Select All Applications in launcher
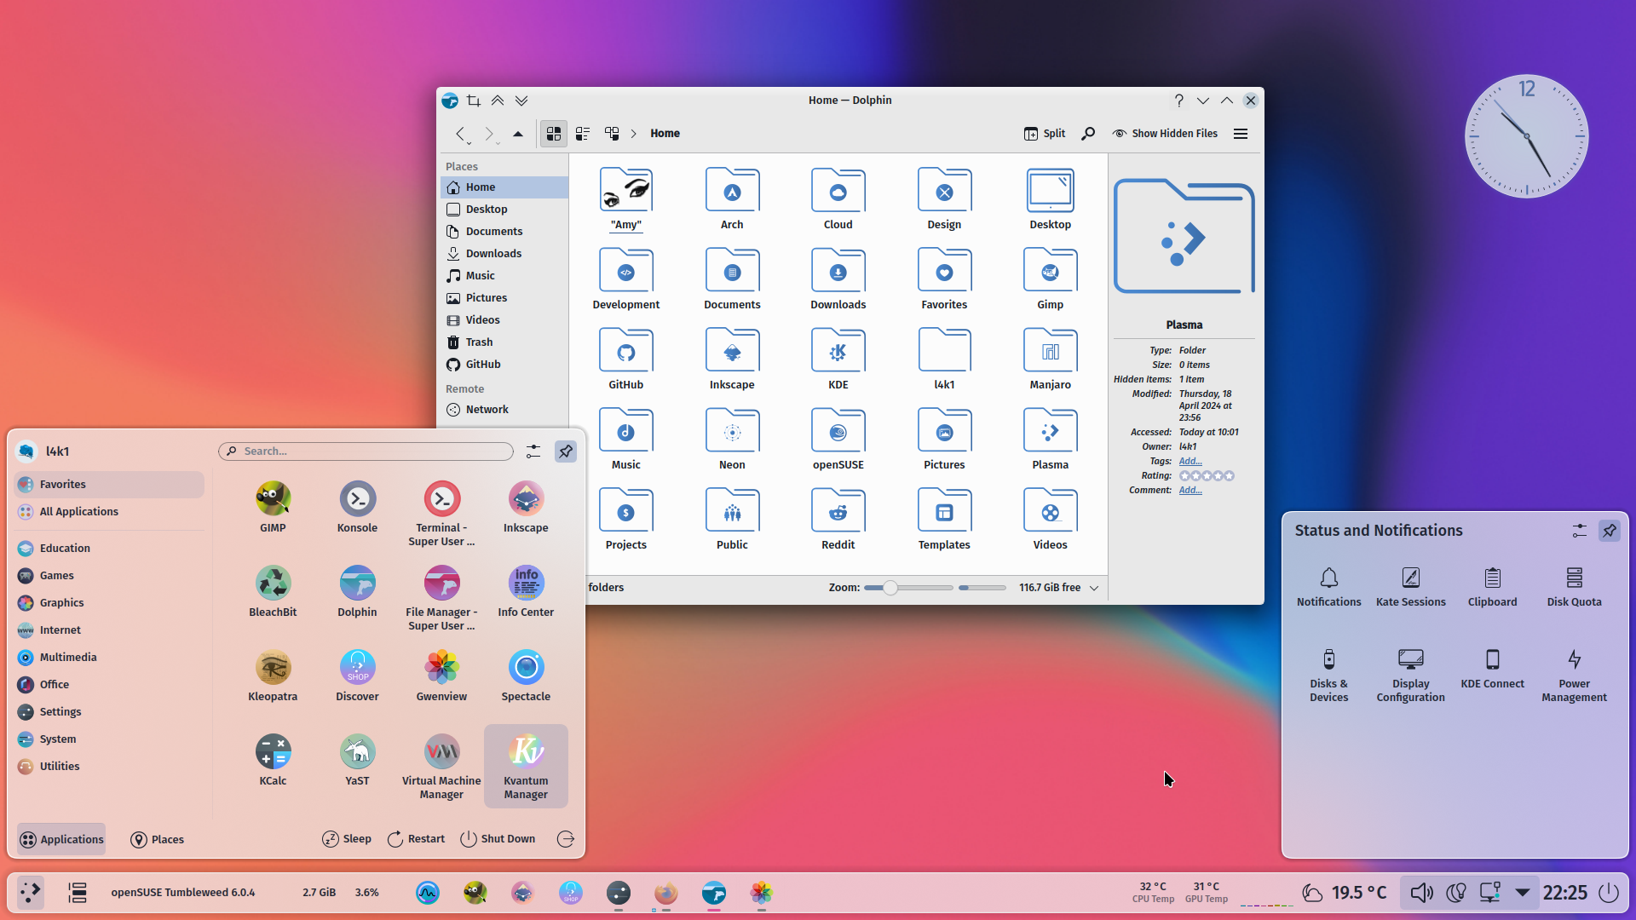 tap(109, 512)
